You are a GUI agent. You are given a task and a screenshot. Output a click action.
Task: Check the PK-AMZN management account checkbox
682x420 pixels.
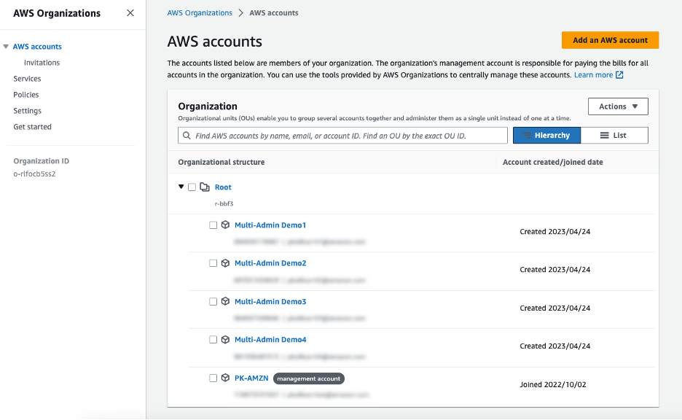tap(213, 378)
